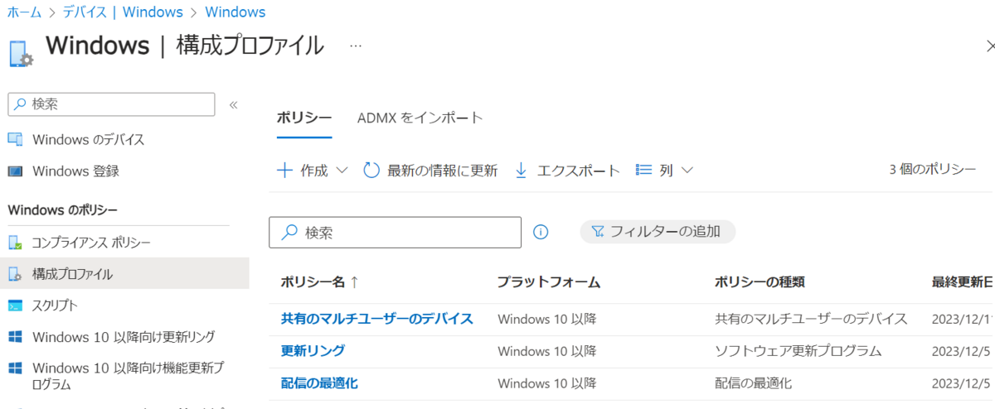Sort by プラットフォーム column header
Viewport: 995px width, 409px height.
pyautogui.click(x=549, y=282)
